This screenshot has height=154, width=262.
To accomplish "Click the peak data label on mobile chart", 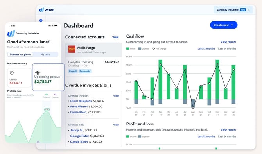I will [47, 109].
